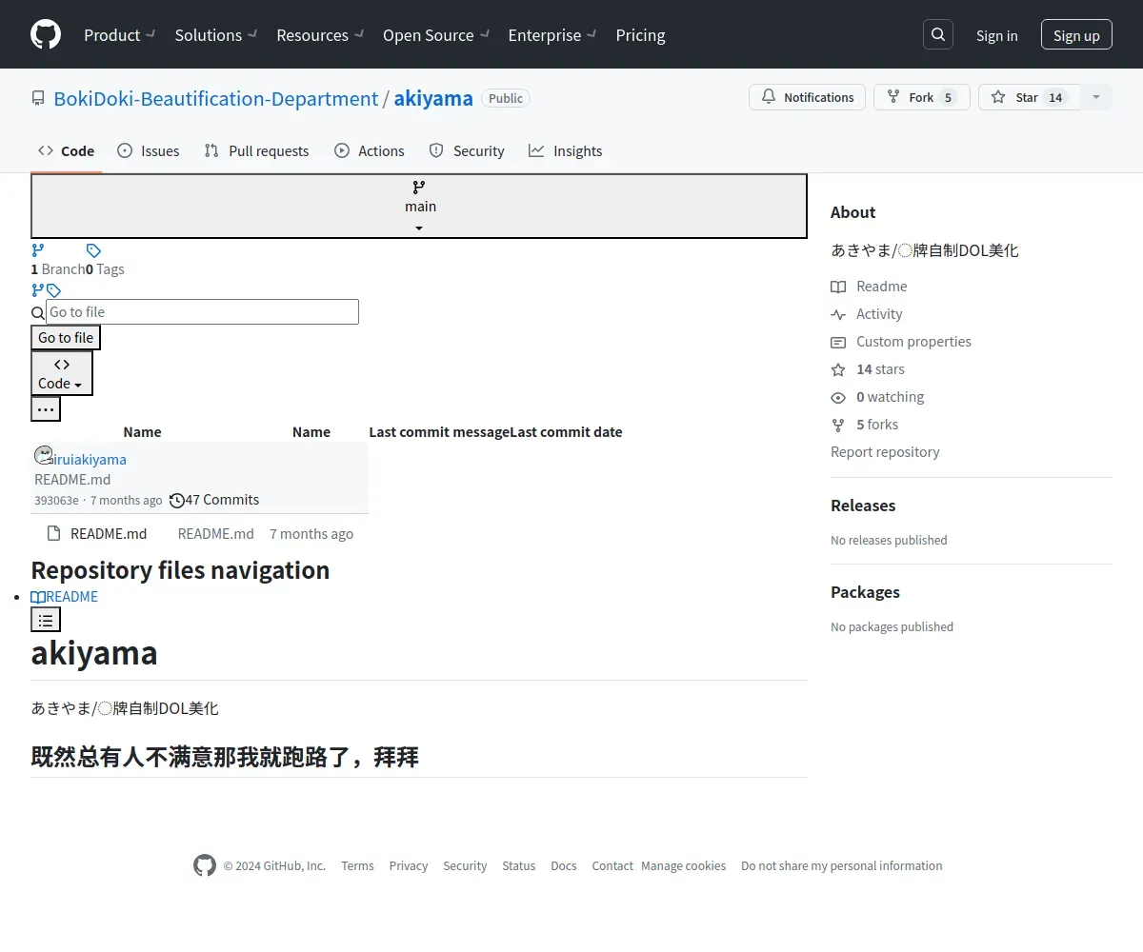
Task: Open the akiyama repository link
Action: point(433,99)
